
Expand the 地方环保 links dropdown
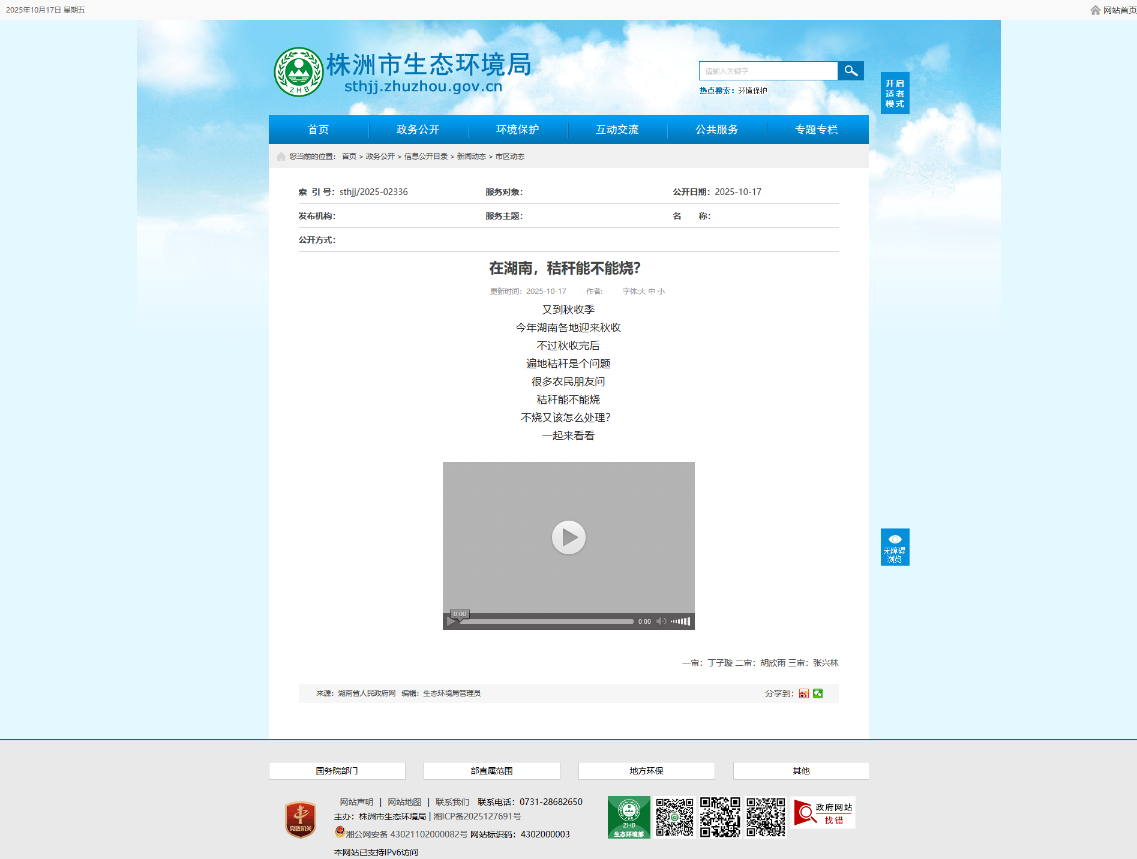click(646, 771)
